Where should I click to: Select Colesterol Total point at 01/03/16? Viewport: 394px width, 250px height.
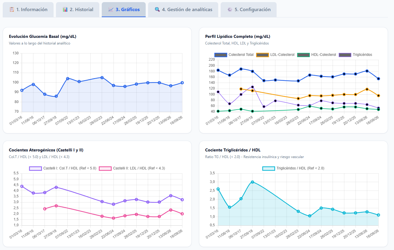point(218,70)
